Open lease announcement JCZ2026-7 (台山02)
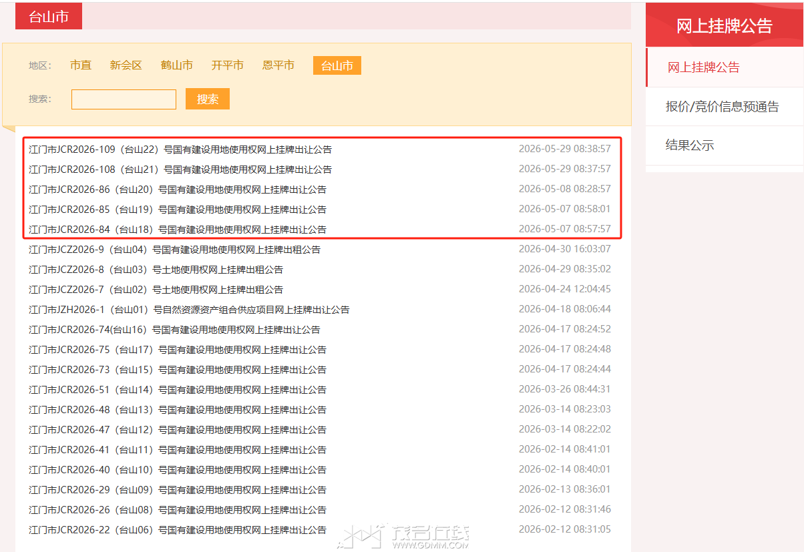 tap(156, 290)
